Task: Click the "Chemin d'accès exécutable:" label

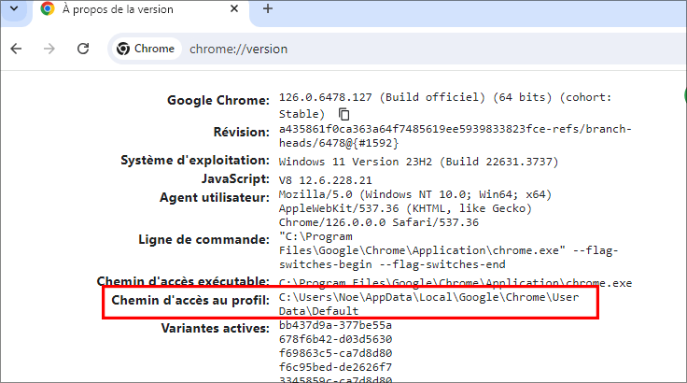Action: [x=183, y=281]
